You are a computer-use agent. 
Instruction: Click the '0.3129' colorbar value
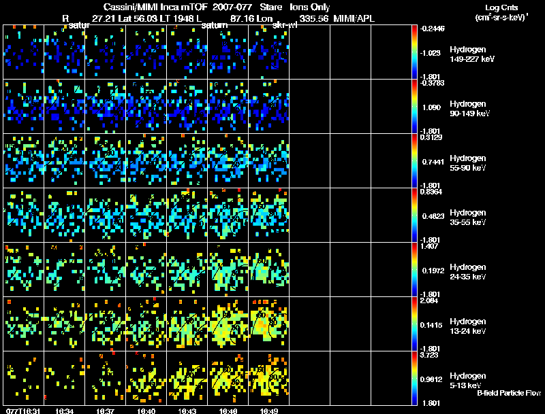[x=432, y=137]
